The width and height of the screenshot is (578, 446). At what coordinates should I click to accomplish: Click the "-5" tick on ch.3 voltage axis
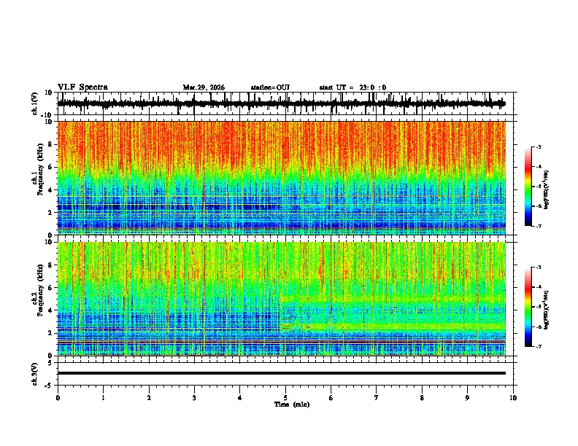(49, 386)
